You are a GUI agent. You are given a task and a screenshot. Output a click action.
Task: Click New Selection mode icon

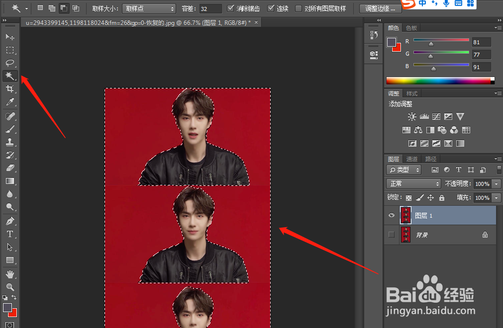pyautogui.click(x=40, y=7)
